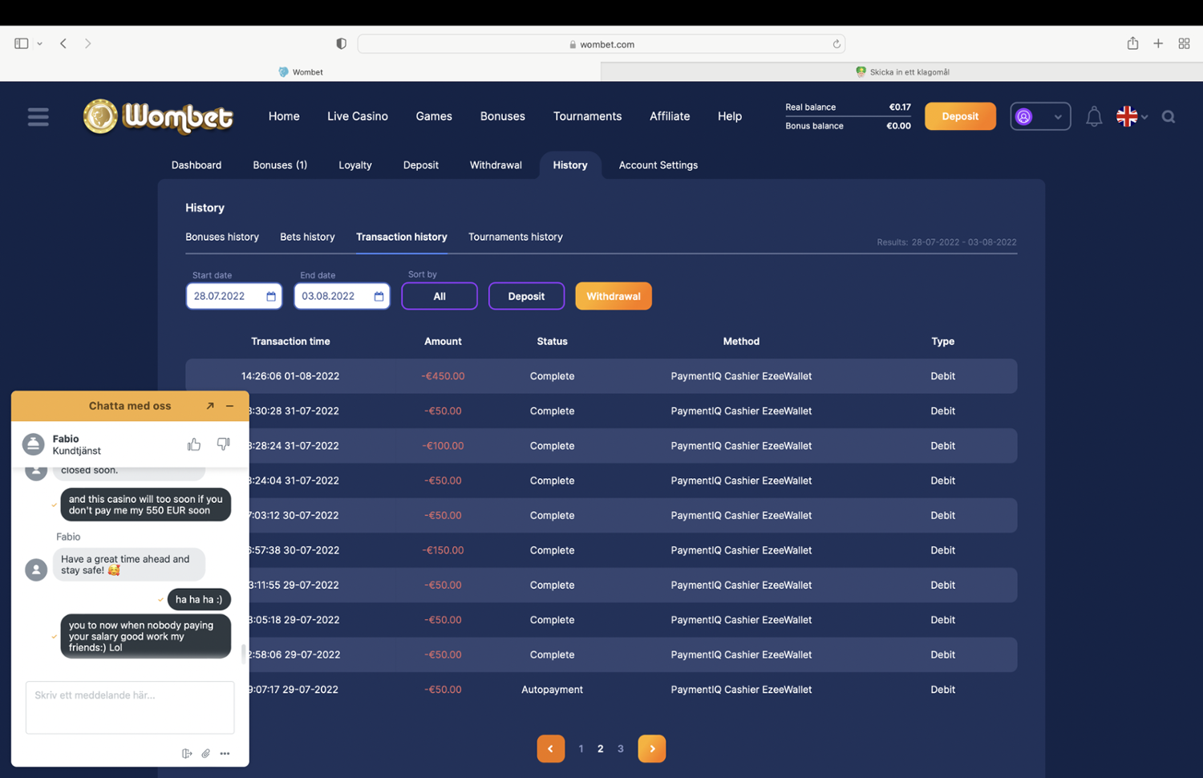The image size is (1203, 778).
Task: Give chat agent a thumbs up
Action: (194, 444)
